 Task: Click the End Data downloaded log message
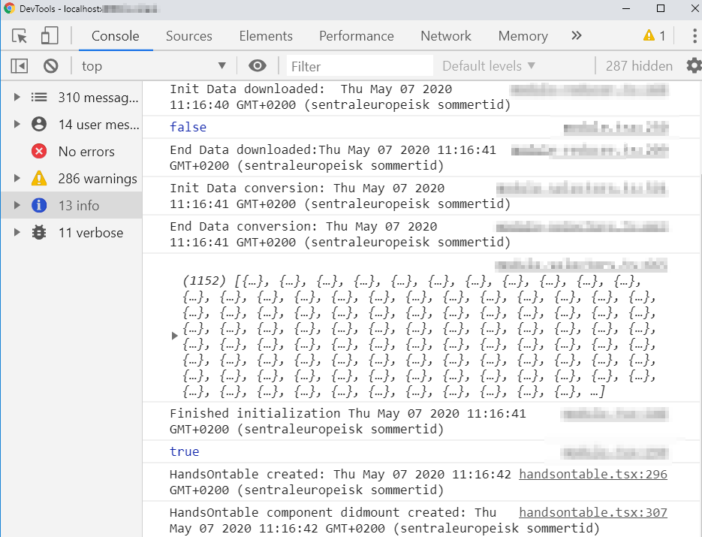(x=333, y=158)
